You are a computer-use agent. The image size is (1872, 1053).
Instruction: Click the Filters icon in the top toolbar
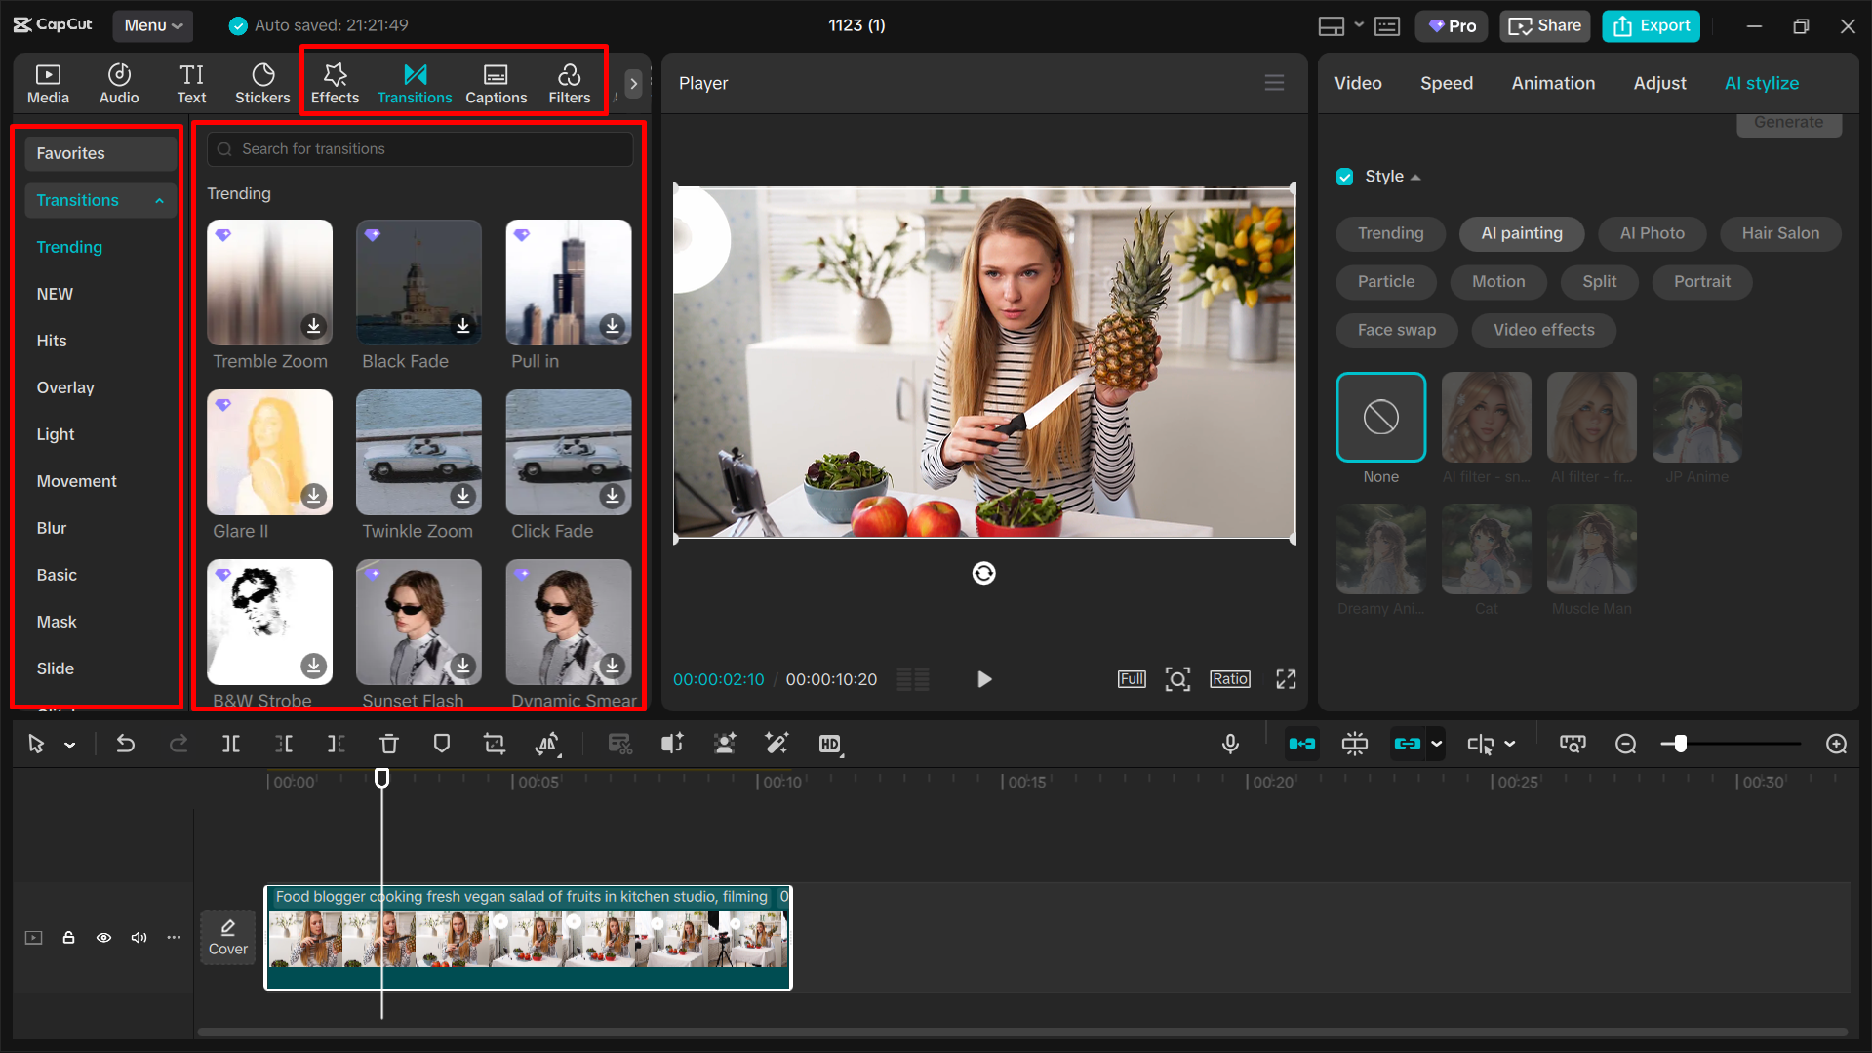pos(569,82)
